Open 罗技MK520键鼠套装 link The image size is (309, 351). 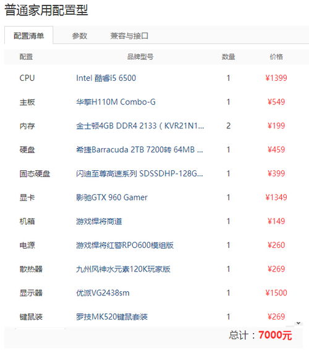pyautogui.click(x=112, y=316)
